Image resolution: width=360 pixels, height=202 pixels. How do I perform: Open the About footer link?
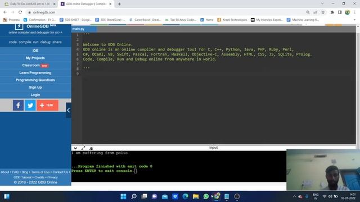[5, 172]
